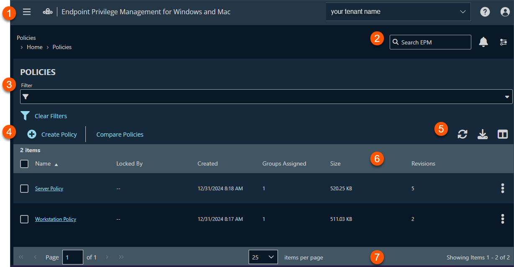
Task: Click the funnel icon in Filter field
Action: (26, 96)
